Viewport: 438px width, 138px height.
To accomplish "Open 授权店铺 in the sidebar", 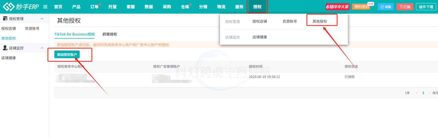I will click(8, 29).
